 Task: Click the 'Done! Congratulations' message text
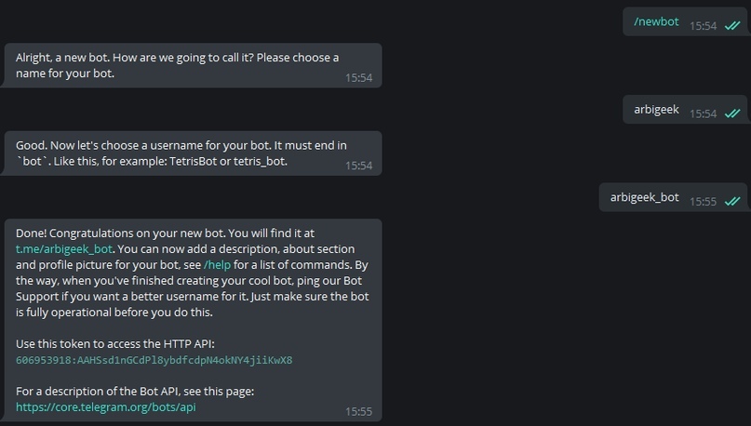(x=192, y=273)
